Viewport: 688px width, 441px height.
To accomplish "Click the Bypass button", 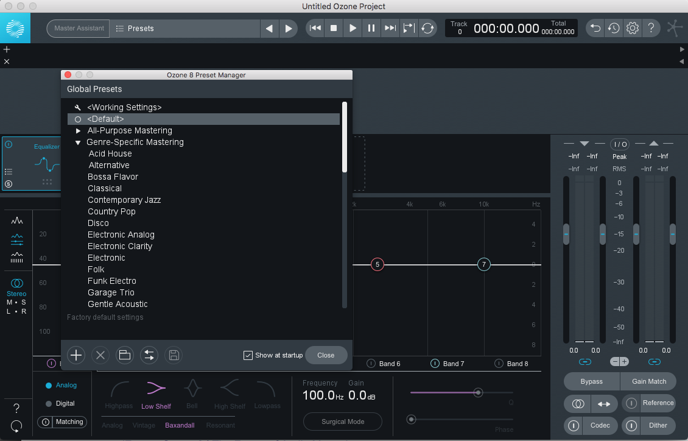I will pyautogui.click(x=591, y=381).
